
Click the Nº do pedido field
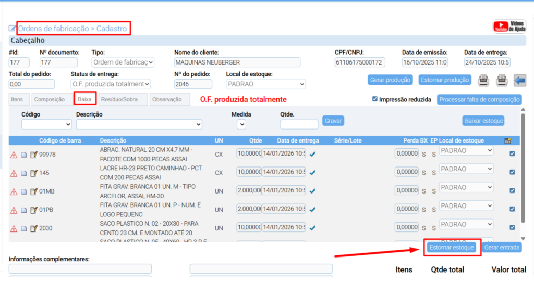click(193, 84)
